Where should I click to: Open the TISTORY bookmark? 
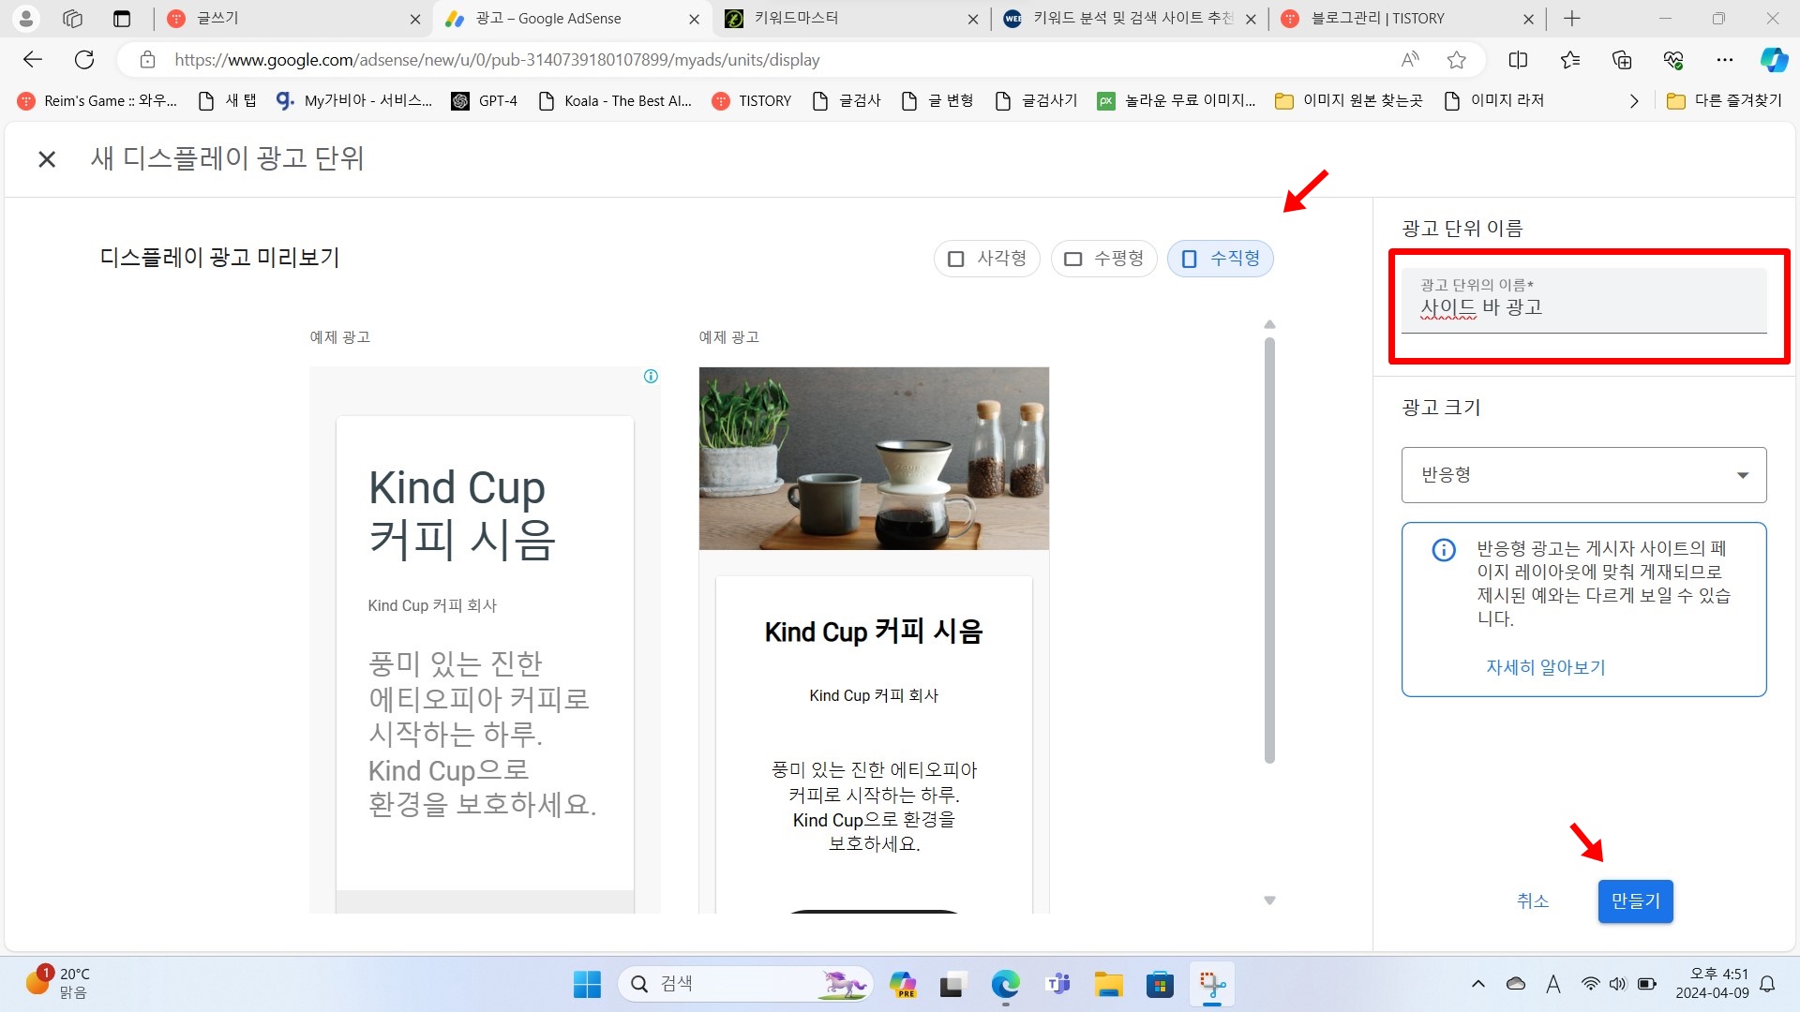point(752,101)
